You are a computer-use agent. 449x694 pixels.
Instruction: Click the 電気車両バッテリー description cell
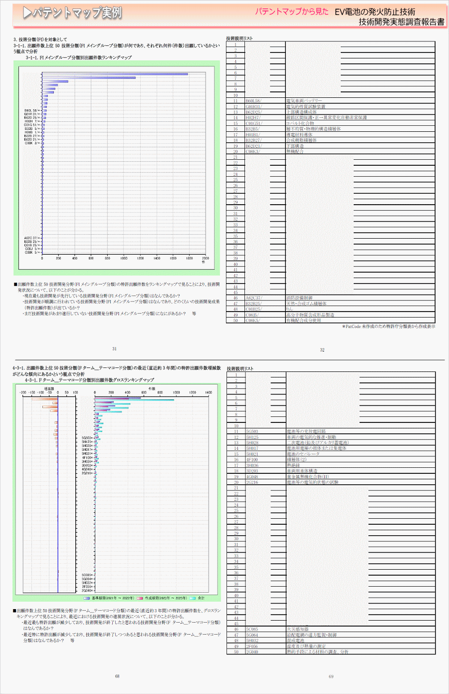point(304,101)
